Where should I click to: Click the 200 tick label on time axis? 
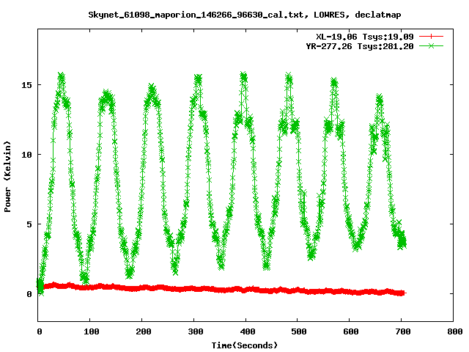point(142,331)
